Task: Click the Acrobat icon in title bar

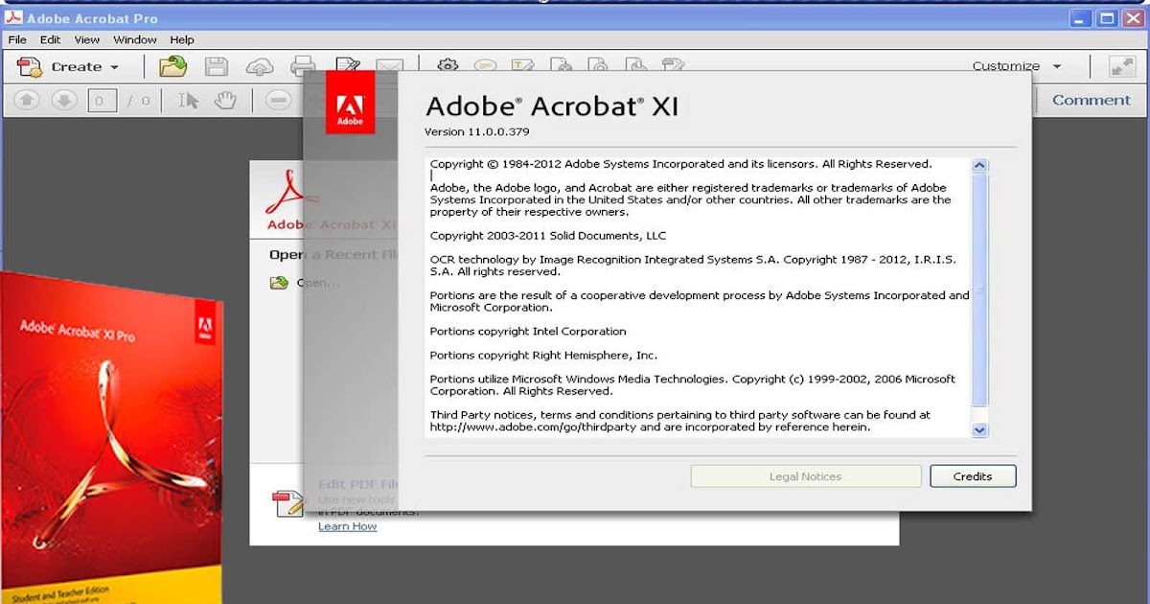Action: [x=14, y=17]
